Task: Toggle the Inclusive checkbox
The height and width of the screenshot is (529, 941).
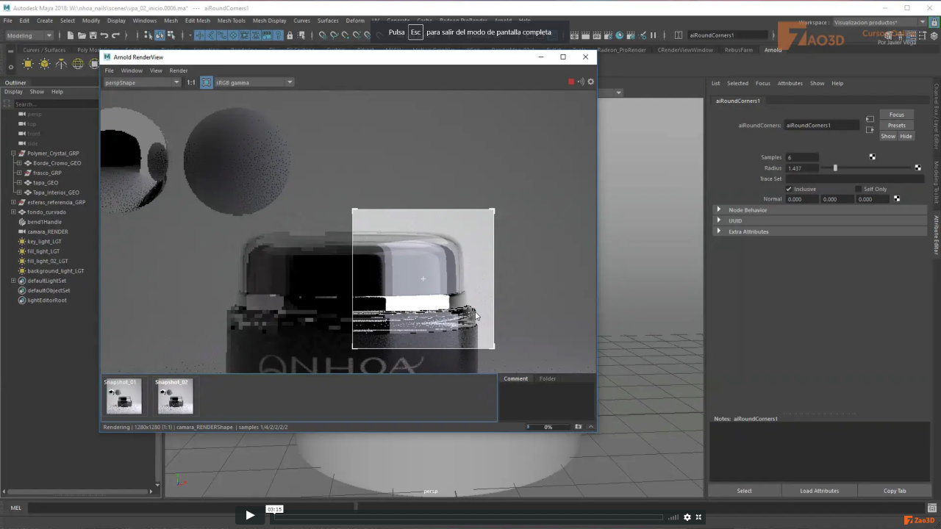Action: [789, 189]
